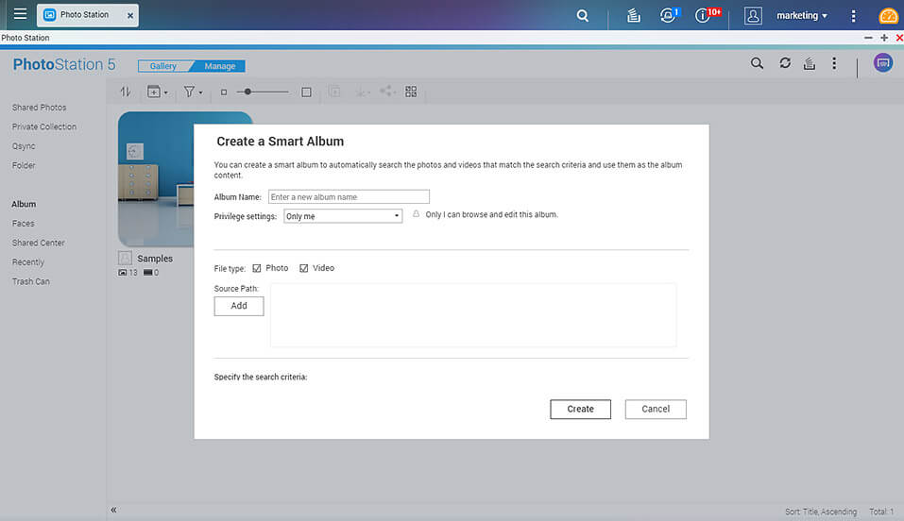This screenshot has height=521, width=904.
Task: Click the user profile avatar icon
Action: (x=753, y=15)
